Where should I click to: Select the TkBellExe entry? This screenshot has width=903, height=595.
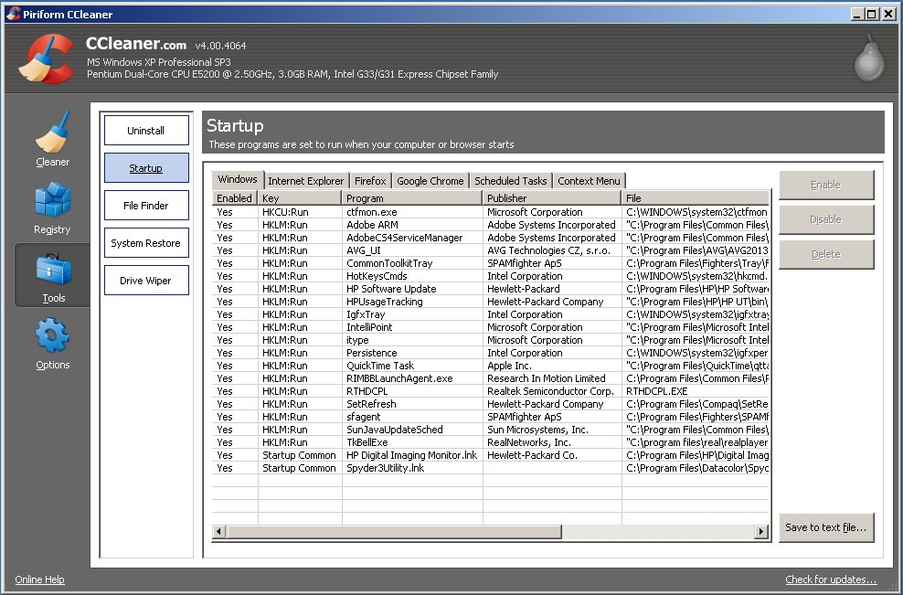491,442
